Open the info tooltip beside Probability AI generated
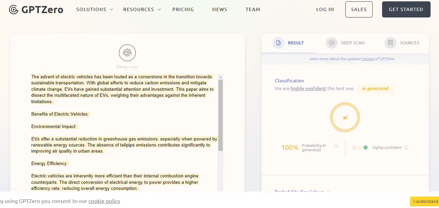The image size is (439, 208). click(336, 145)
